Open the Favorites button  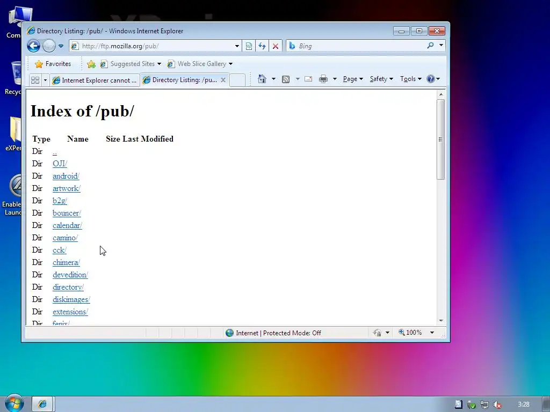pos(53,64)
